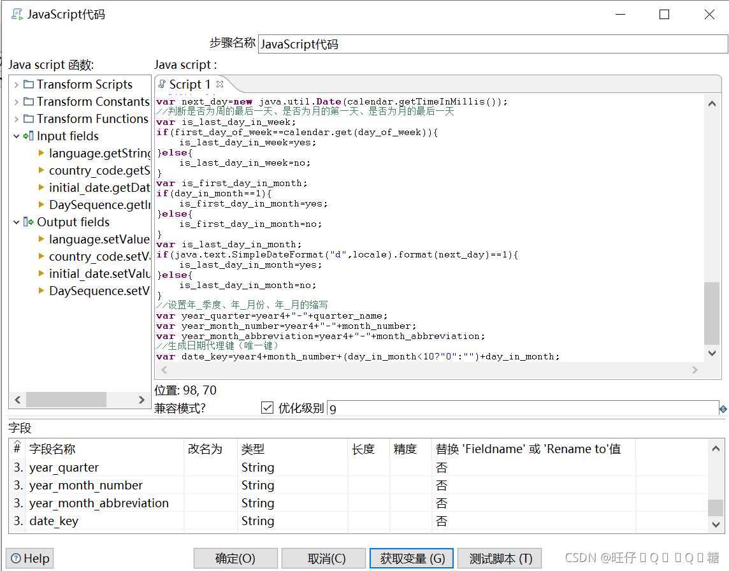Click the variable diamond icon beside optimization level
The height and width of the screenshot is (571, 729).
[723, 409]
